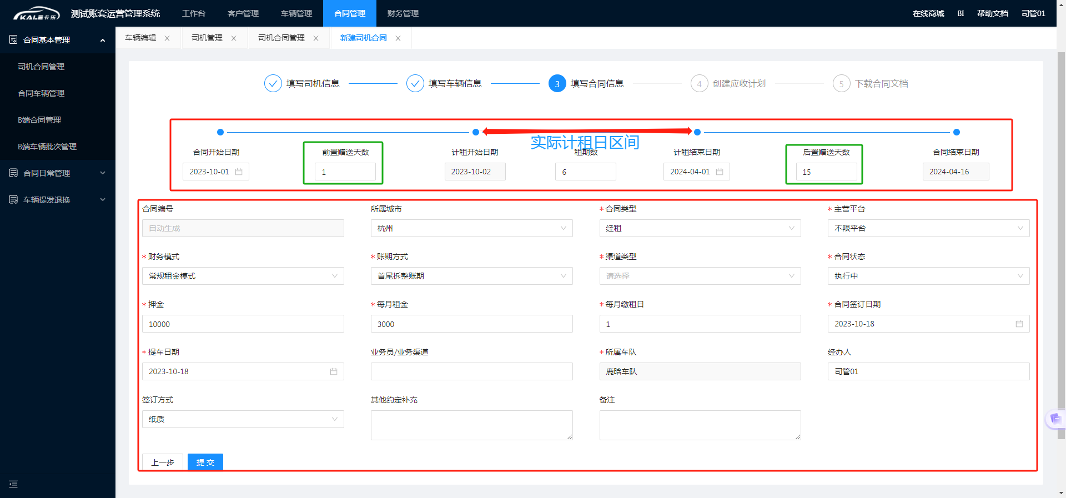Viewport: 1066px width, 498px height.
Task: Click calendar icon in 合同签订日期 field
Action: (x=1019, y=324)
